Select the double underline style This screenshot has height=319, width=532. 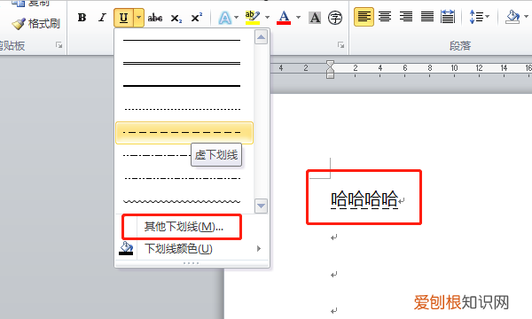[184, 64]
